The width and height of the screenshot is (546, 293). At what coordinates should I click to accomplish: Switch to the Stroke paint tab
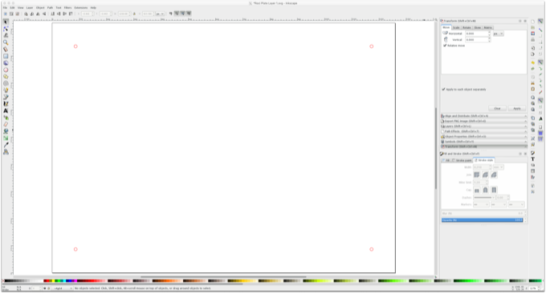(x=462, y=160)
